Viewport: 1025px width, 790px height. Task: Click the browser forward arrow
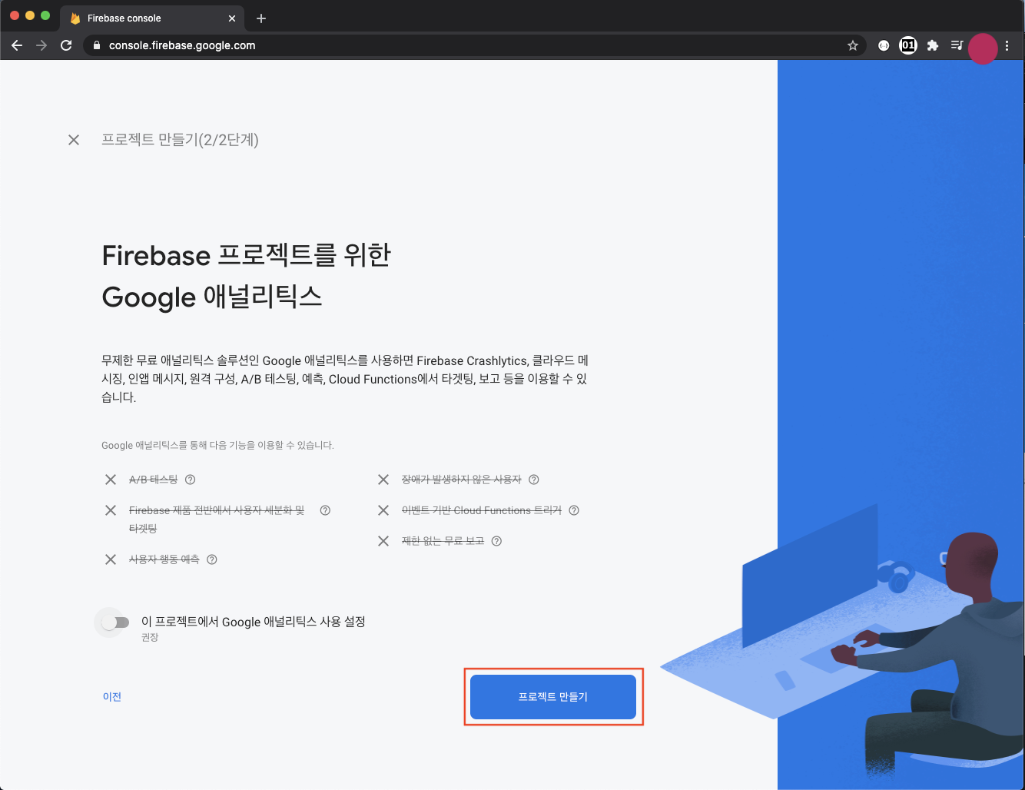point(41,45)
